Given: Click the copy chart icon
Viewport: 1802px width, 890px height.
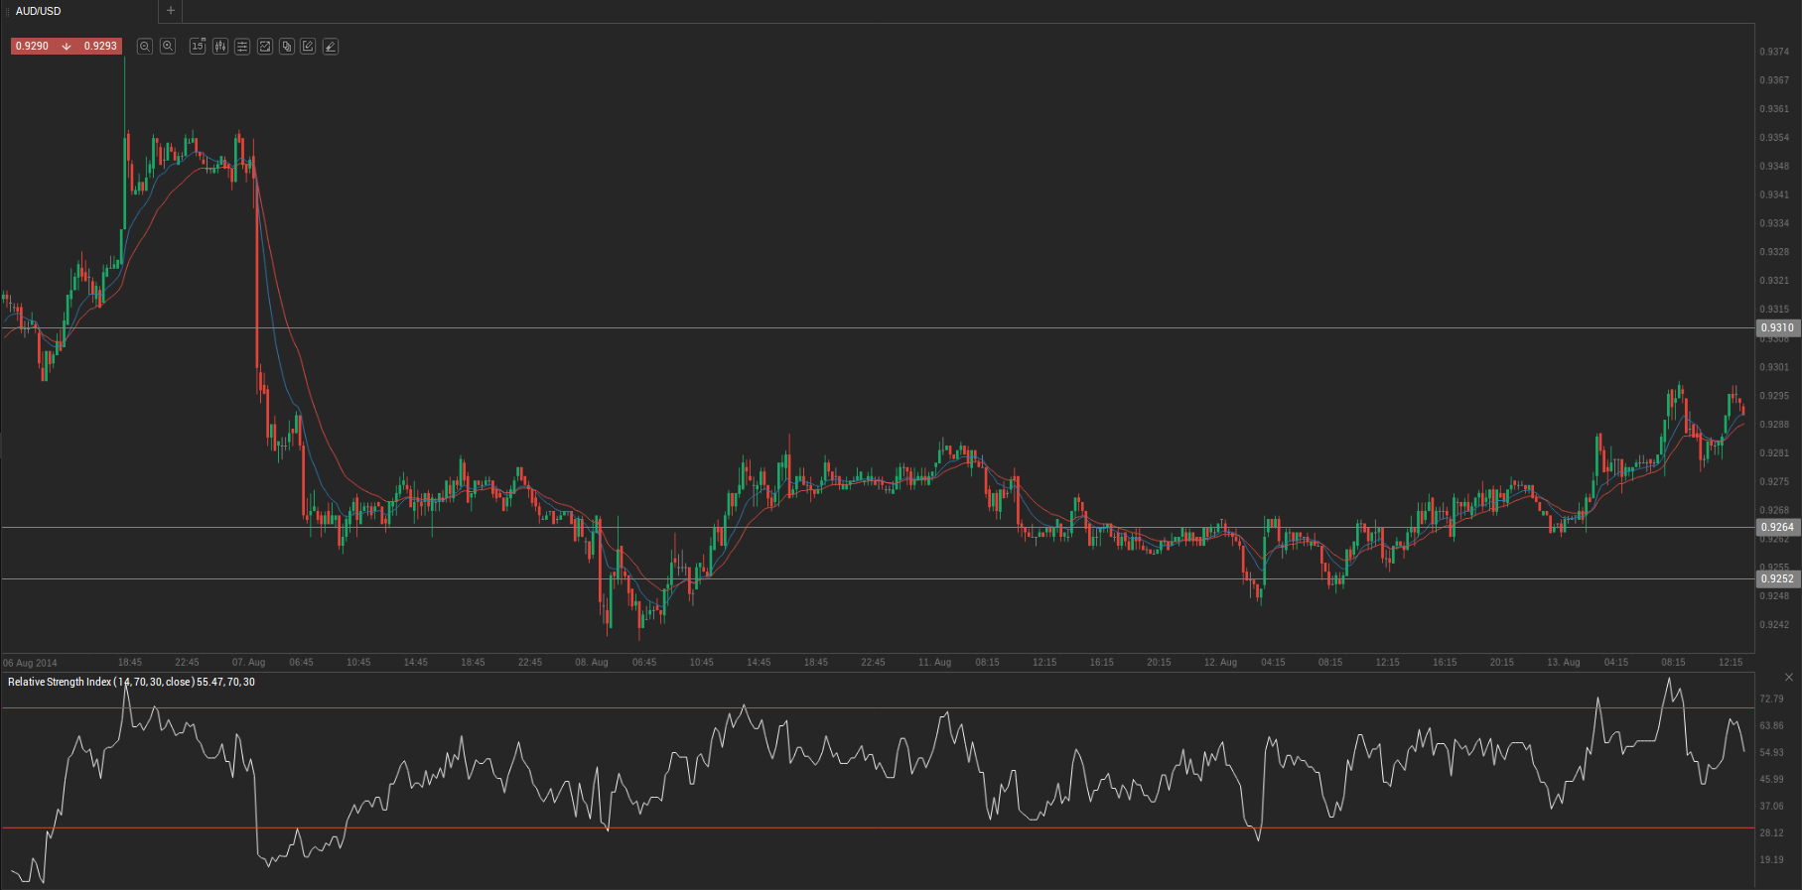Looking at the screenshot, I should tap(287, 47).
